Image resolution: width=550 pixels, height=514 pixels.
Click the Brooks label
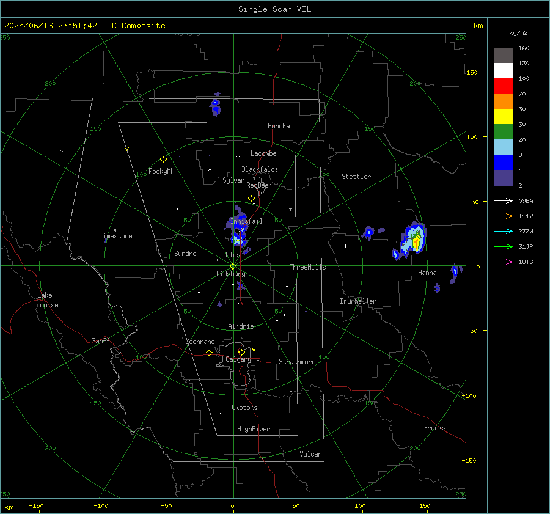click(x=435, y=428)
